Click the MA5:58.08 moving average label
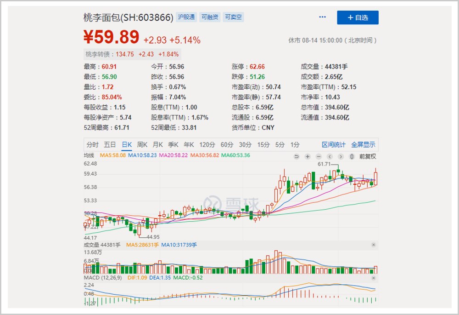 (x=113, y=155)
